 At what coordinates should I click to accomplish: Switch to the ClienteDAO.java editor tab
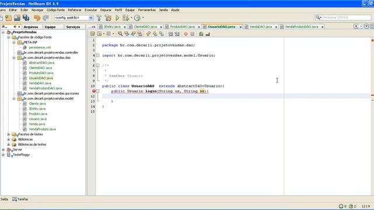146,27
